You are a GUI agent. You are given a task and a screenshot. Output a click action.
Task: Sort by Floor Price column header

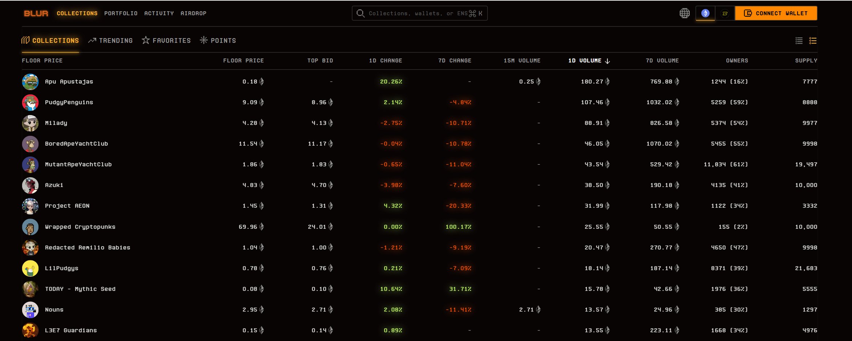pyautogui.click(x=243, y=61)
